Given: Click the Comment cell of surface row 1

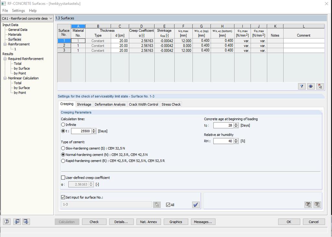Looking at the screenshot, I should pos(304,41).
